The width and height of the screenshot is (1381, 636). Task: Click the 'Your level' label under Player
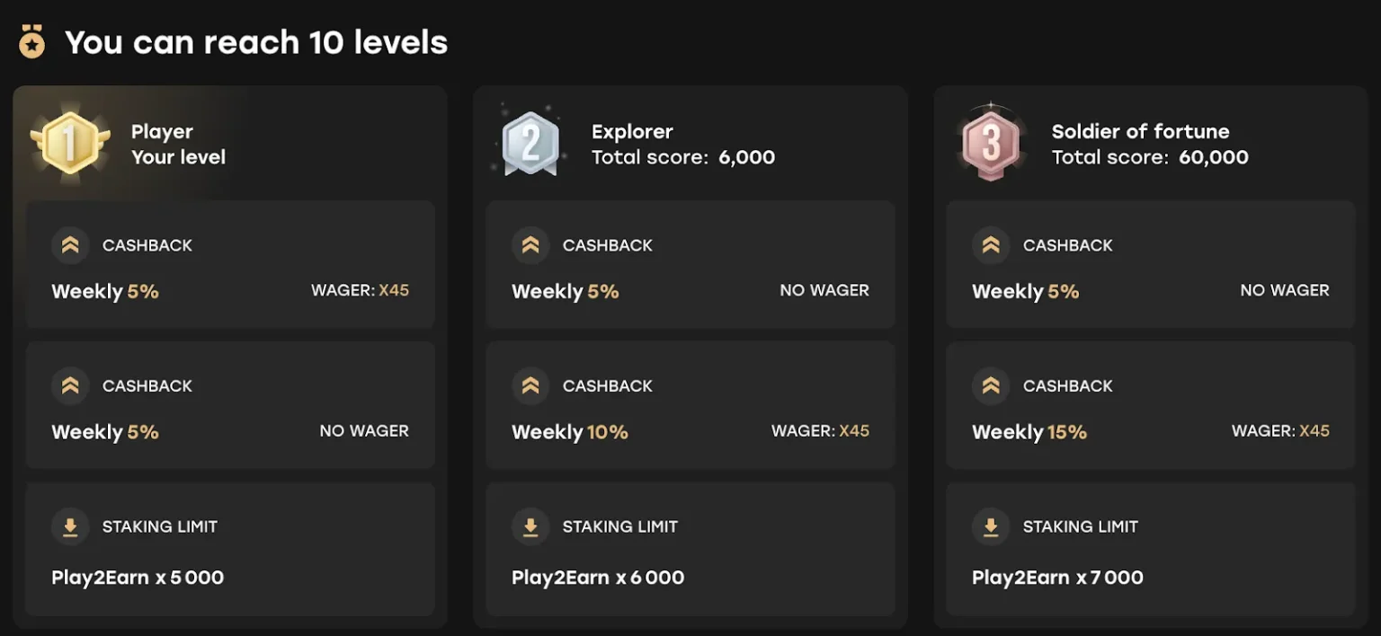(178, 157)
